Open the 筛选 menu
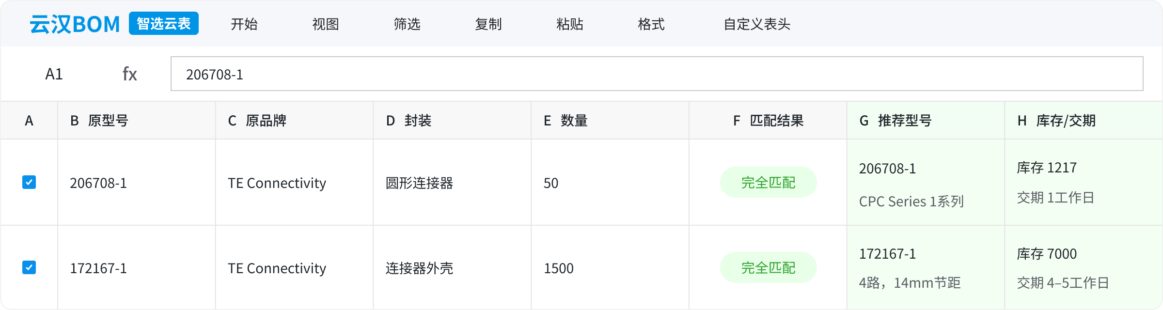The height and width of the screenshot is (310, 1163). [407, 24]
